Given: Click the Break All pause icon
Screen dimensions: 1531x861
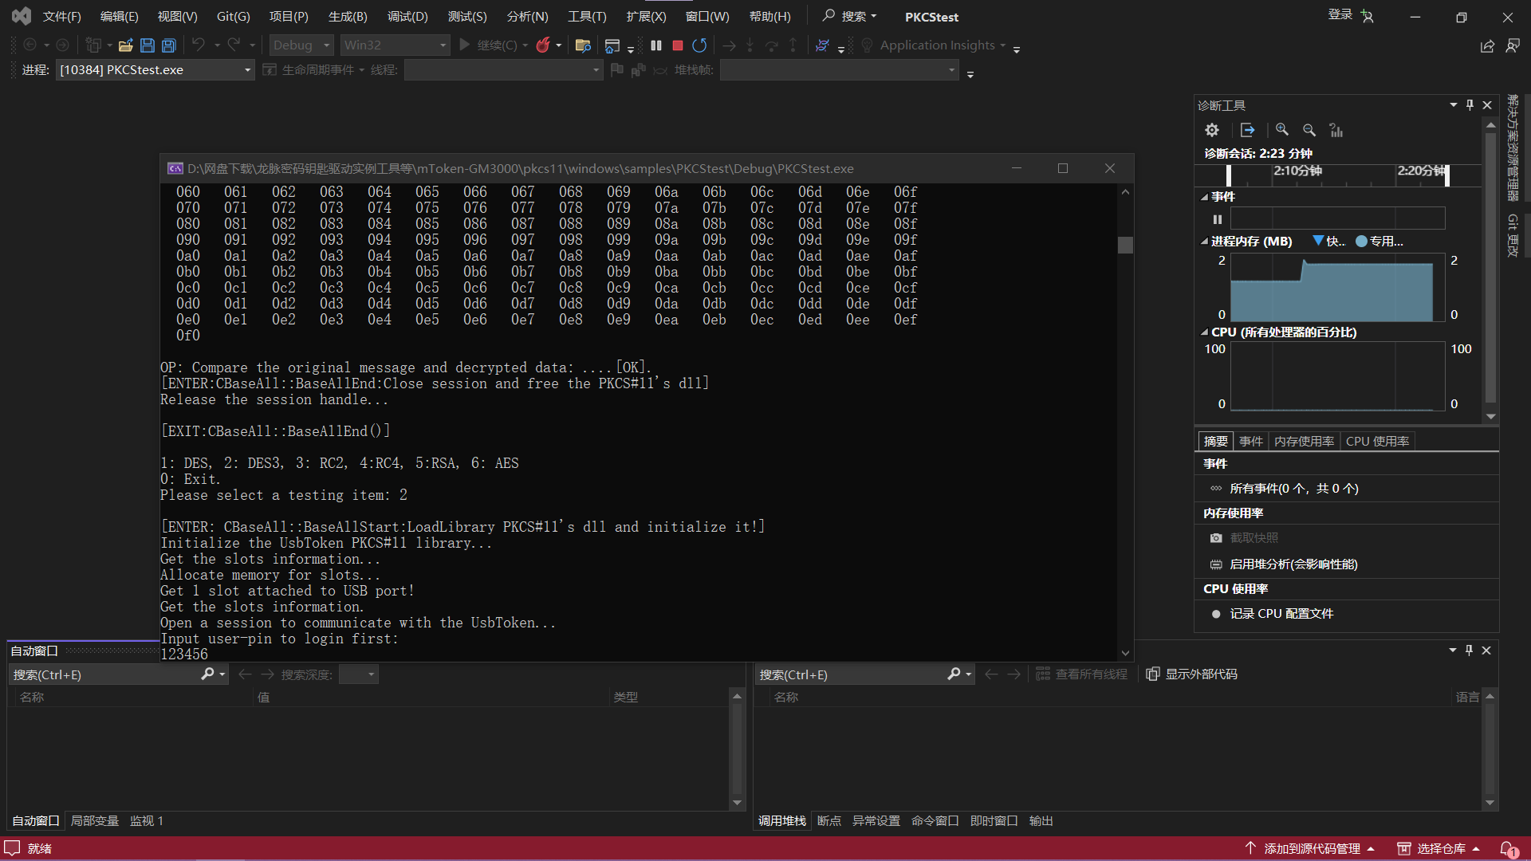Looking at the screenshot, I should tap(656, 45).
